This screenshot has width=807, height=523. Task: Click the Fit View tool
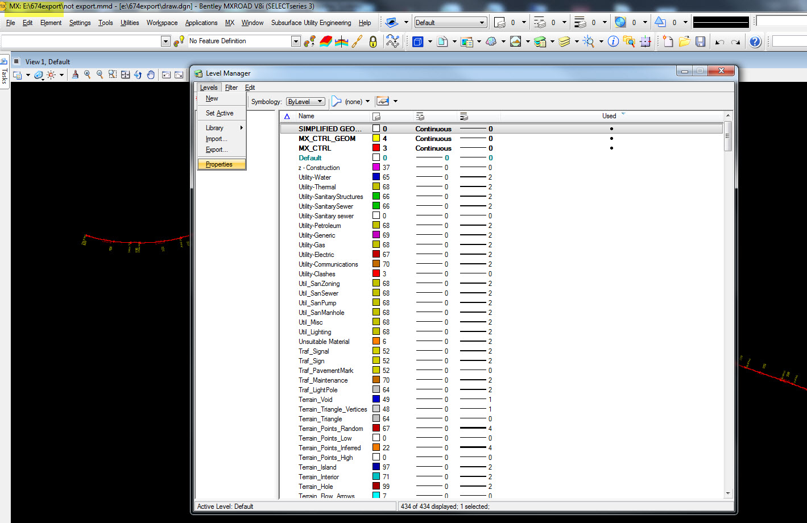coord(125,74)
